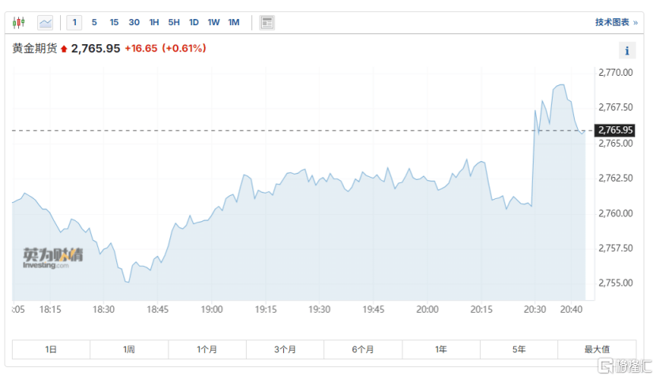This screenshot has height=379, width=657.
Task: Switch interval to 1W
Action: 213,22
